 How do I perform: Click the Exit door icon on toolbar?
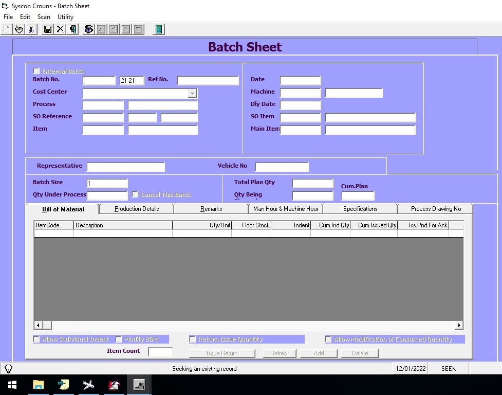(x=72, y=29)
